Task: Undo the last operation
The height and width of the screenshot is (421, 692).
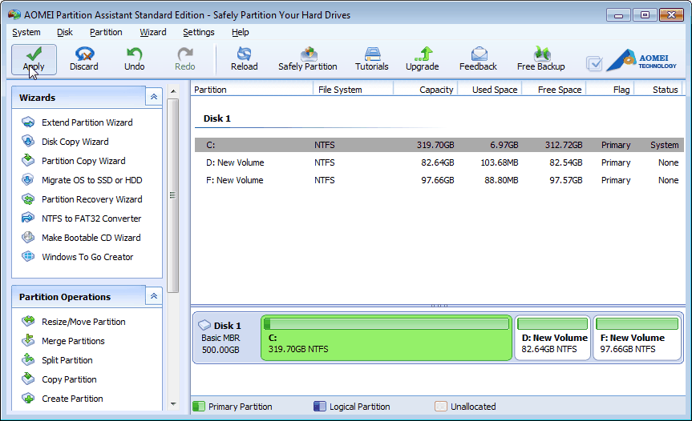Action: (134, 59)
